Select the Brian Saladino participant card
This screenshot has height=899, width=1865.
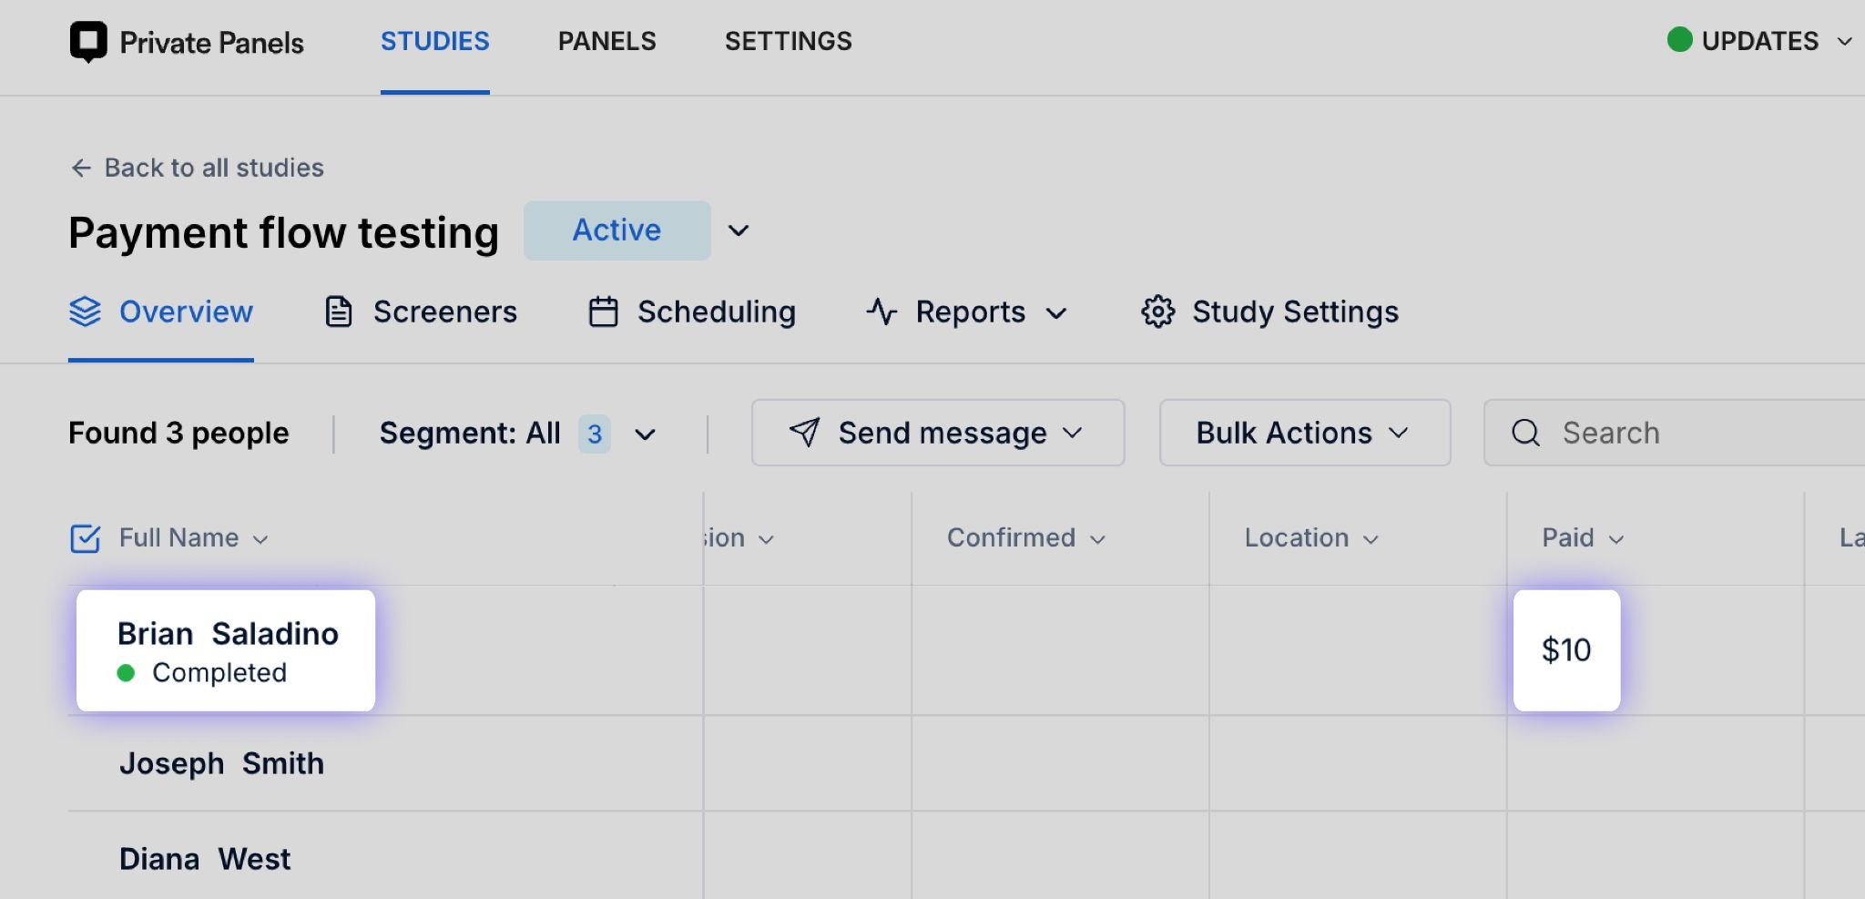click(x=226, y=650)
